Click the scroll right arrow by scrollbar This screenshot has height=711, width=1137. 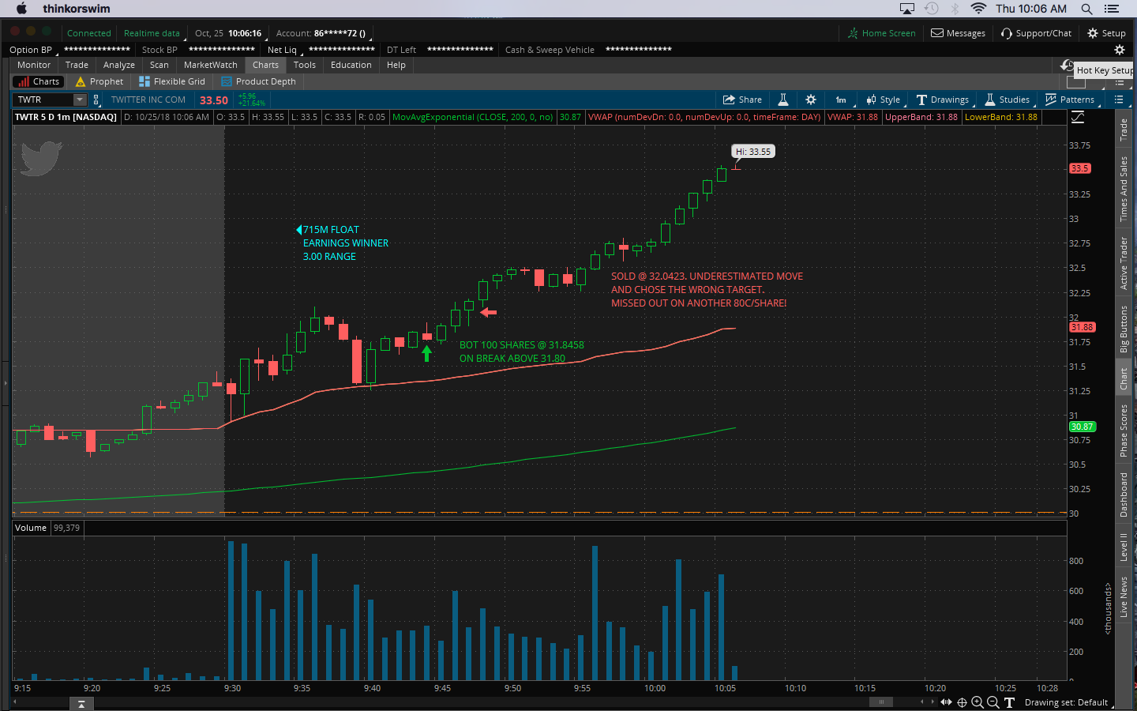coord(933,702)
